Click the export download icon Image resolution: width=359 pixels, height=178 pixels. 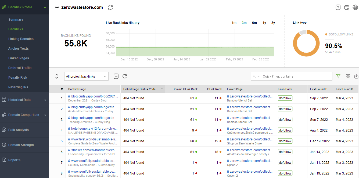pos(356,76)
